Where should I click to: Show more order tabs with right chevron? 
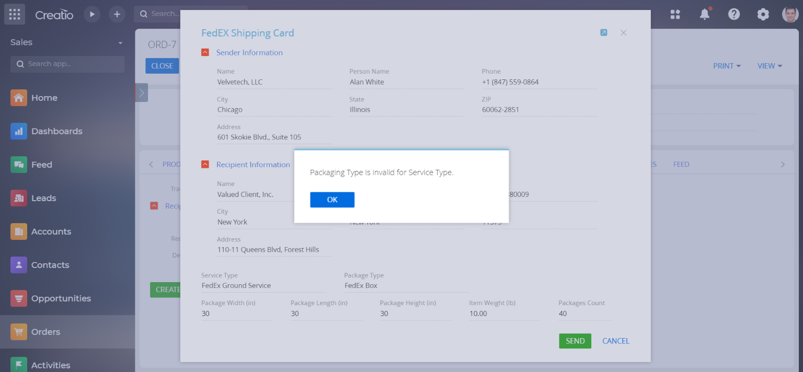pyautogui.click(x=783, y=165)
